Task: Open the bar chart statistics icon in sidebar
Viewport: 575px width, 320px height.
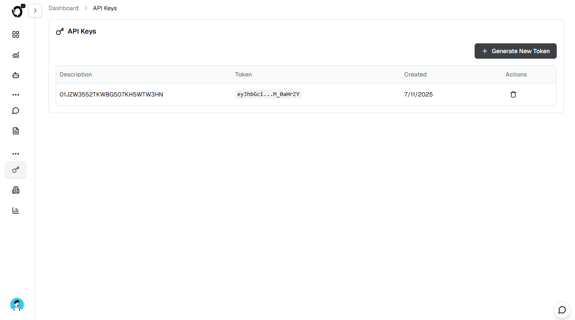Action: 16,210
